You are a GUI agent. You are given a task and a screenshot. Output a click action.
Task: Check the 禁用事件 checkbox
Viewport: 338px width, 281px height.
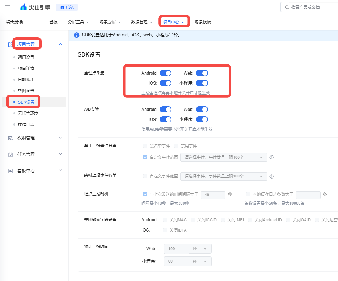tap(176, 146)
